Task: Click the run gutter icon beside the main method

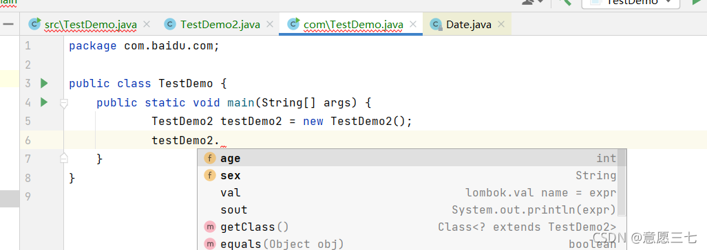Action: tap(44, 102)
